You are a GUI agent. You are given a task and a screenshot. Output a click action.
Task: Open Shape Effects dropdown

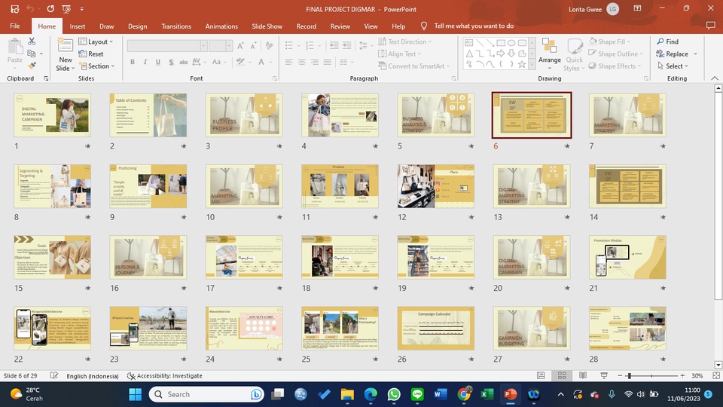coord(615,66)
